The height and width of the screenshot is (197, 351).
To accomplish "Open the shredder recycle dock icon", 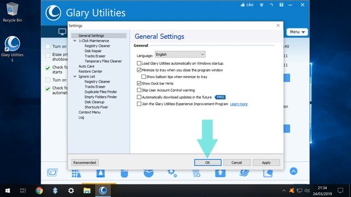I will click(196, 173).
